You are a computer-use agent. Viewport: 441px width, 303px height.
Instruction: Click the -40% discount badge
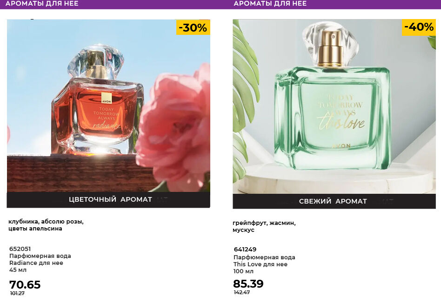point(419,27)
